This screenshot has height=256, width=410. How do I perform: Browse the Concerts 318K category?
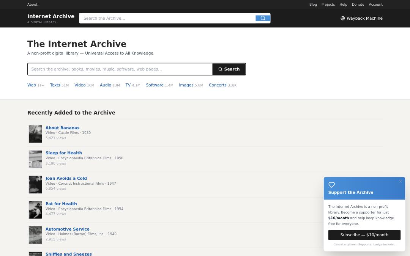222,85
